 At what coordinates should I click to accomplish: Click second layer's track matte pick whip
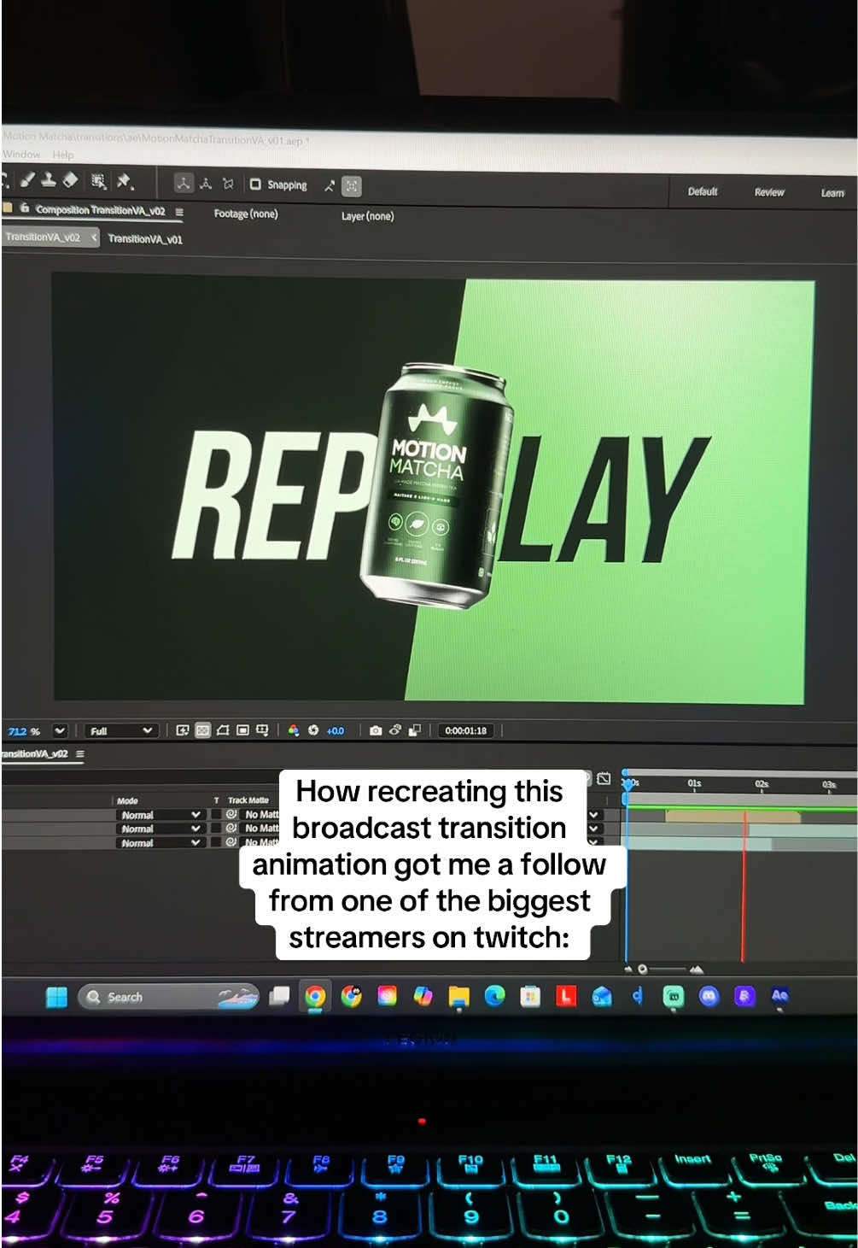231,829
